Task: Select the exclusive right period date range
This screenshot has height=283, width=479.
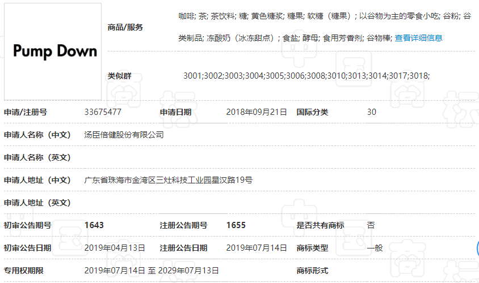Action: pos(152,271)
